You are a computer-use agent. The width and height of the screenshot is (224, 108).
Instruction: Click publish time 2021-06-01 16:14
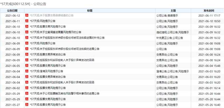coord(209,88)
